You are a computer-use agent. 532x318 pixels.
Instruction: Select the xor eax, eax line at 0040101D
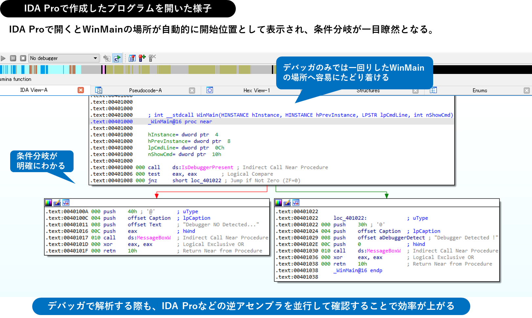click(128, 244)
